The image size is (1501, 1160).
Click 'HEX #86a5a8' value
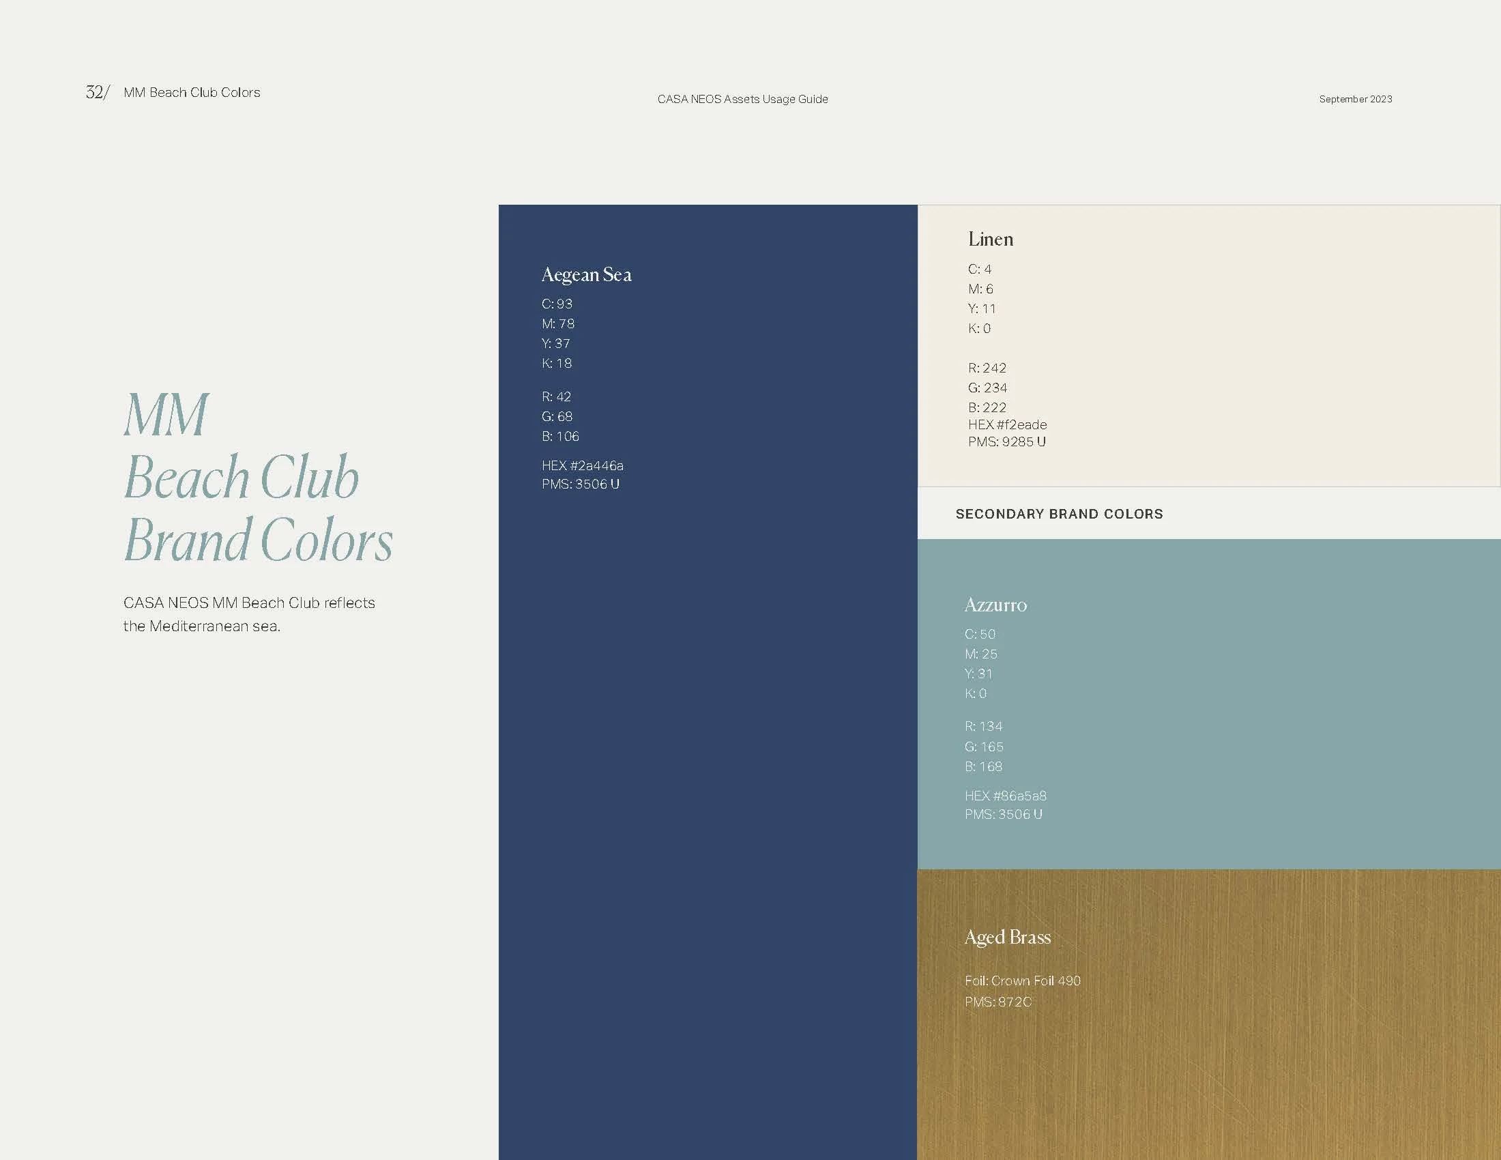pyautogui.click(x=1005, y=796)
